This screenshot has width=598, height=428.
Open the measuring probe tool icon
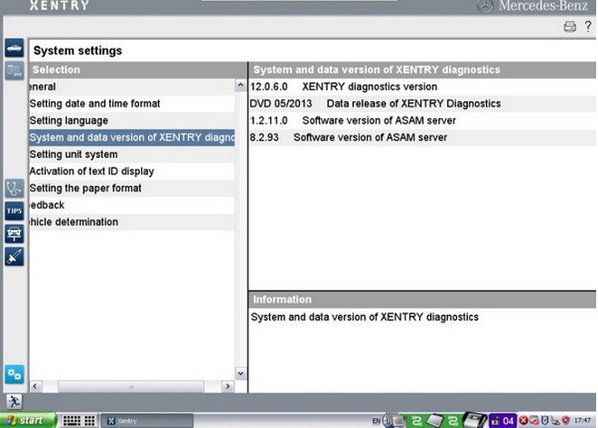(x=14, y=256)
